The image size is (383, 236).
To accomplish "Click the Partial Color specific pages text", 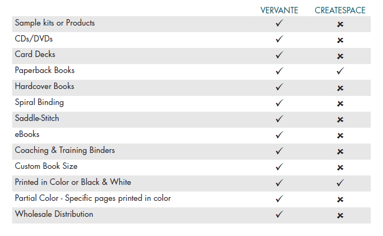I will (93, 198).
